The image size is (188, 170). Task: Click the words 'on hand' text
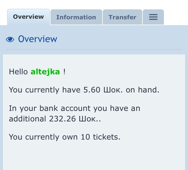tap(142, 90)
